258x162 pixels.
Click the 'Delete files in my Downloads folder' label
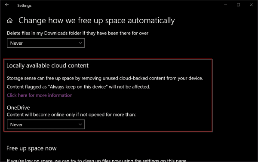pos(77,33)
